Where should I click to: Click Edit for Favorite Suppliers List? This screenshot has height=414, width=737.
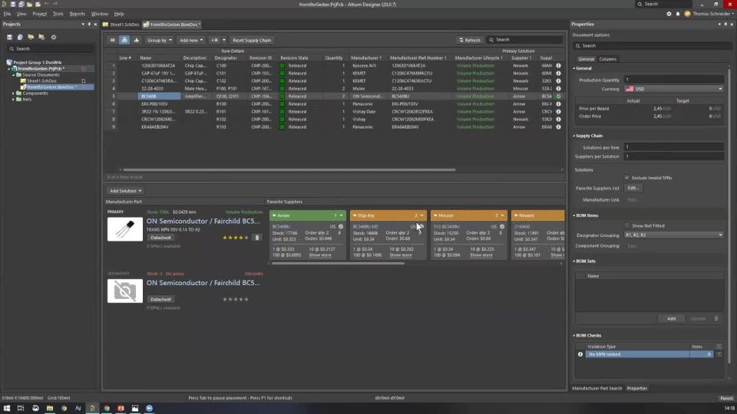633,189
